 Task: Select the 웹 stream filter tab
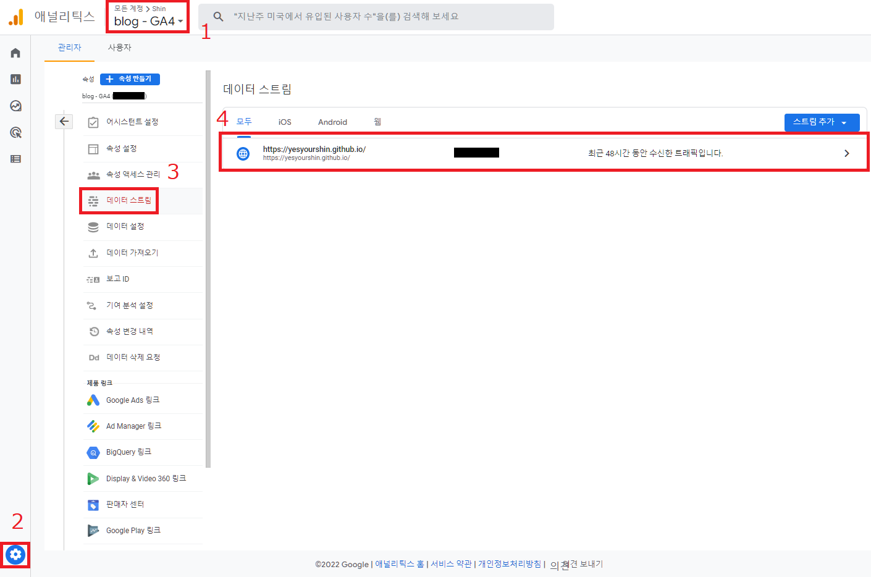click(x=377, y=122)
